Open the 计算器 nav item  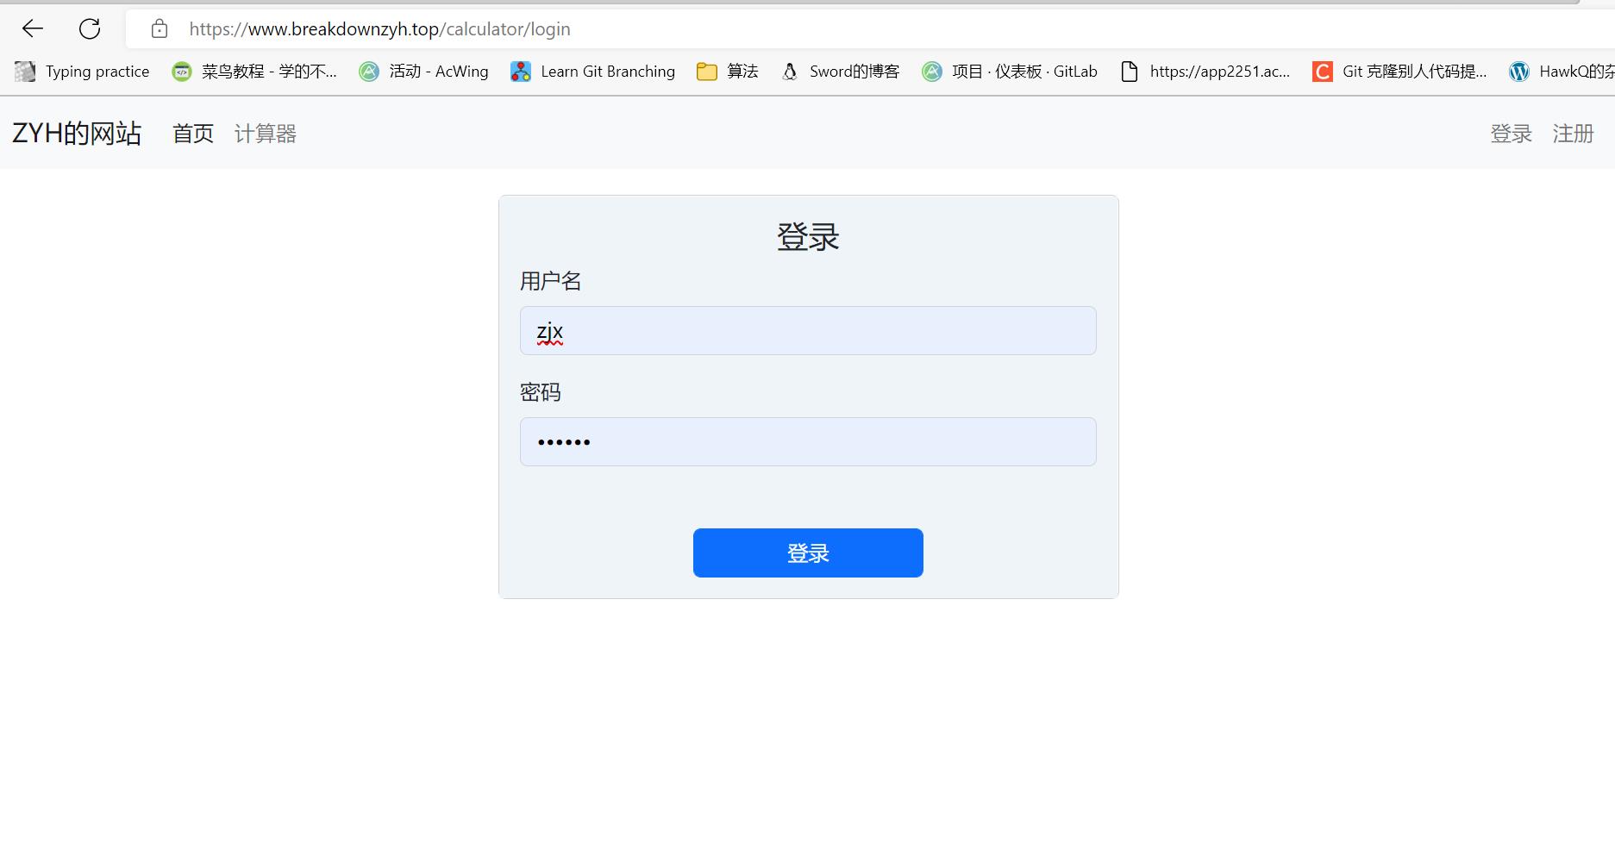266,134
